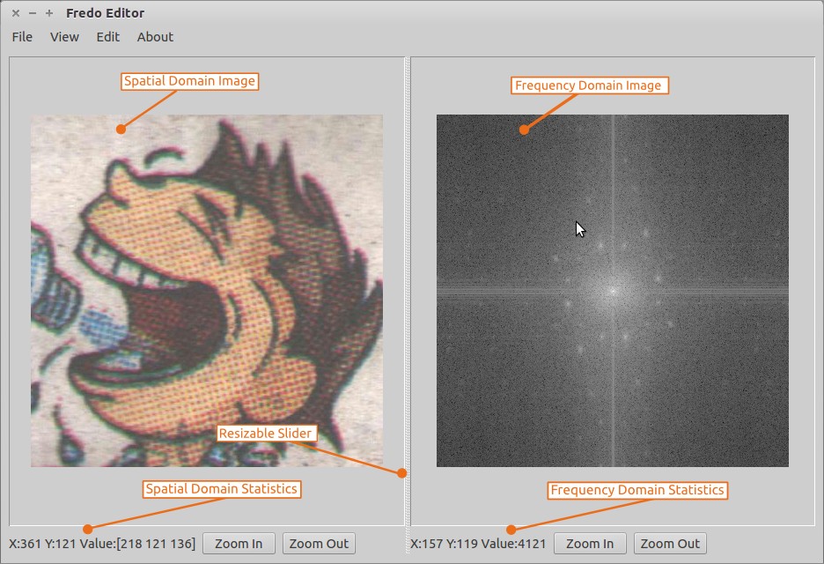
Task: Click Zoom In below the frequency domain image
Action: pyautogui.click(x=590, y=543)
